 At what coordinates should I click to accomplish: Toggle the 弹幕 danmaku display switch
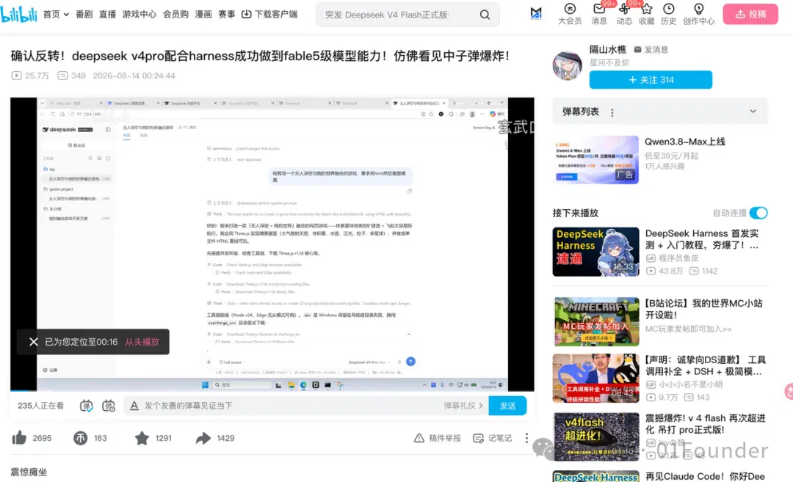pos(87,406)
